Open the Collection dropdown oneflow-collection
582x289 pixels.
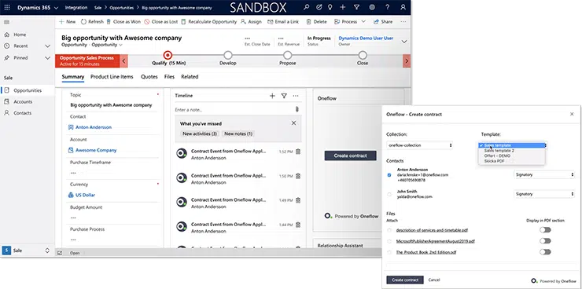click(419, 145)
